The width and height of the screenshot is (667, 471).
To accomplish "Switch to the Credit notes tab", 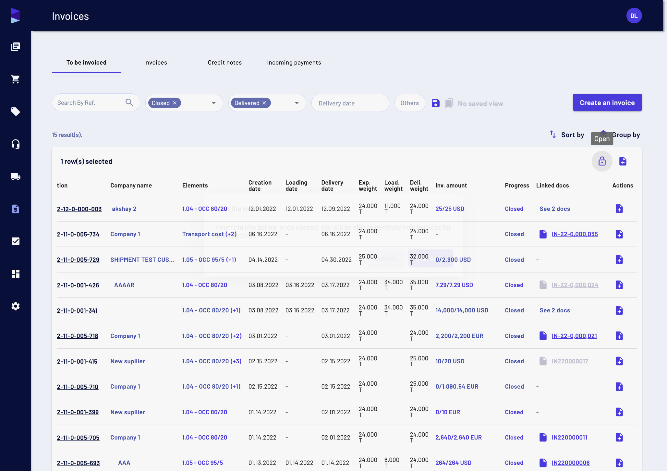I will point(225,62).
